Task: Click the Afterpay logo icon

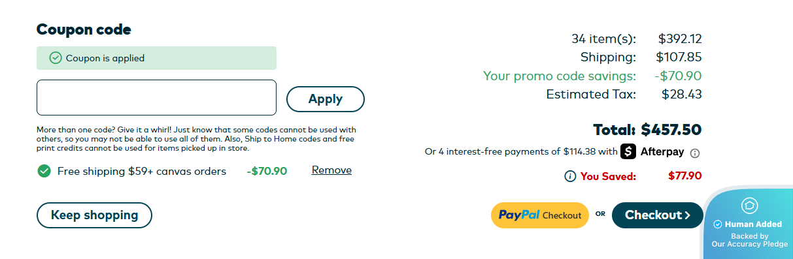Action: coord(628,151)
